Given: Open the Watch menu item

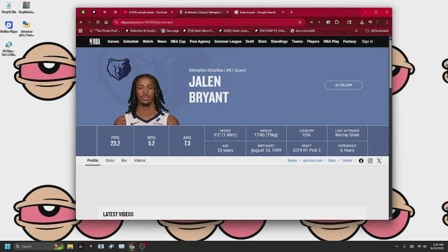Looking at the screenshot, I should click(x=148, y=41).
